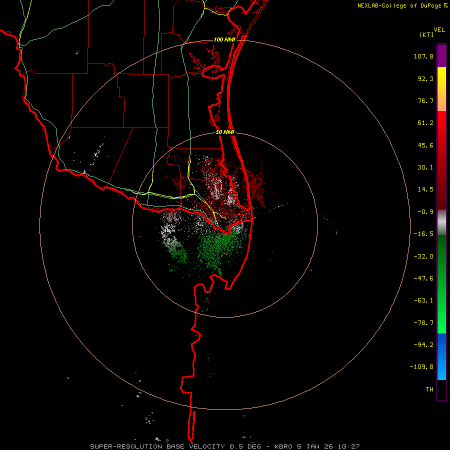
Task: Click the TH legend label
Action: pyautogui.click(x=429, y=389)
